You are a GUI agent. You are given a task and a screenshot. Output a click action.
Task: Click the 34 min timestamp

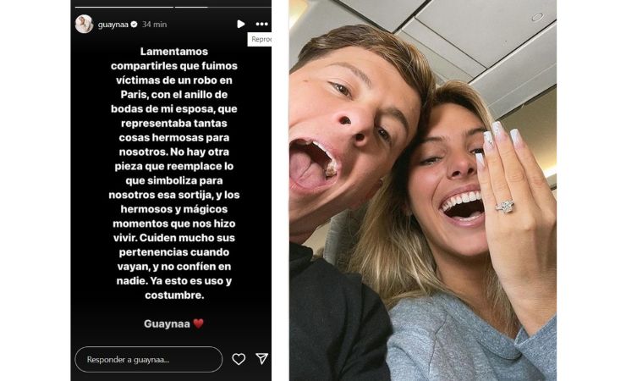155,25
